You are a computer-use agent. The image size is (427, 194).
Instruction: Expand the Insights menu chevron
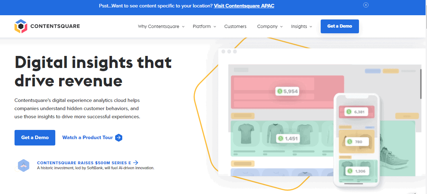tap(311, 27)
